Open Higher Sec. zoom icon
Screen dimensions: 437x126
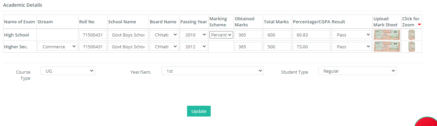pos(412,47)
